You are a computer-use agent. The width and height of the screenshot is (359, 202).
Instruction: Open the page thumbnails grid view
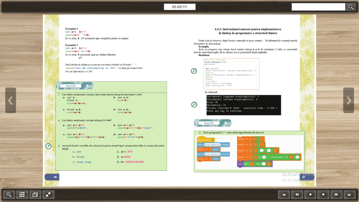[x=22, y=194]
